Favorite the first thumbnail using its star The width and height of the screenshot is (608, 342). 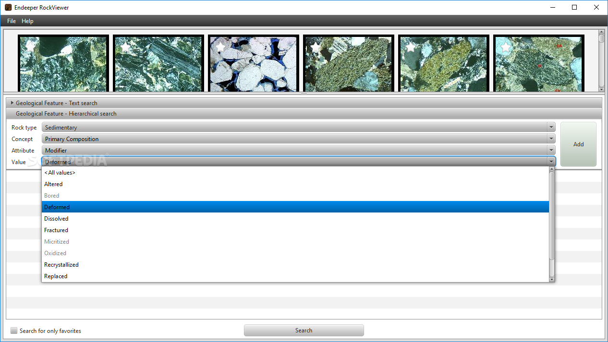coord(31,47)
